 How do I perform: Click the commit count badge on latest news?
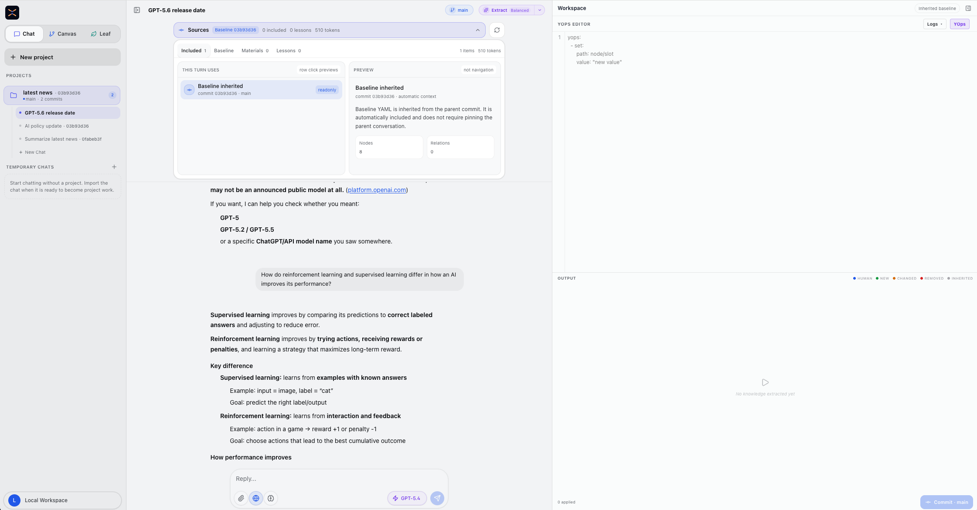point(112,95)
